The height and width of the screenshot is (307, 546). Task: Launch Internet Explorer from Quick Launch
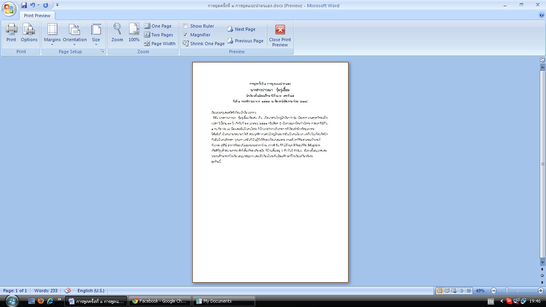(50, 301)
